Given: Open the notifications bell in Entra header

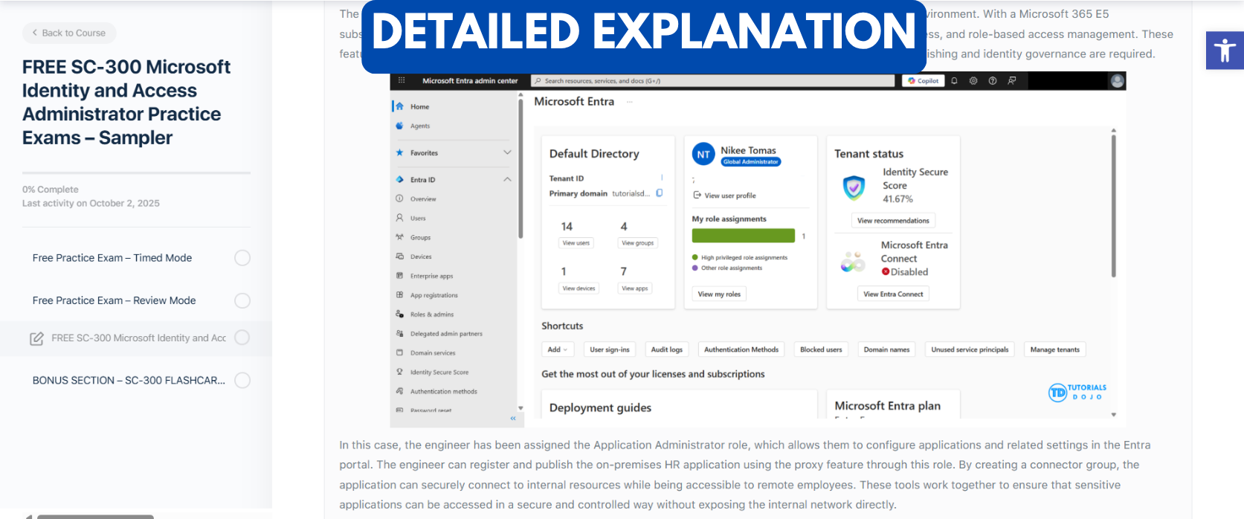Looking at the screenshot, I should click(954, 80).
